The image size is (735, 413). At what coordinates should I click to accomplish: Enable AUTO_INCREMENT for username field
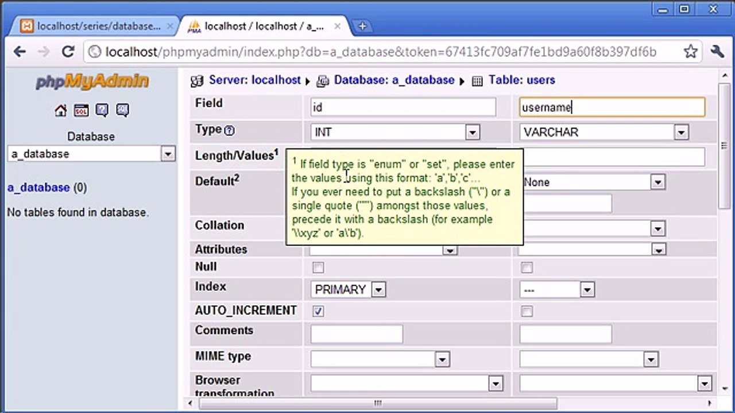[527, 311]
